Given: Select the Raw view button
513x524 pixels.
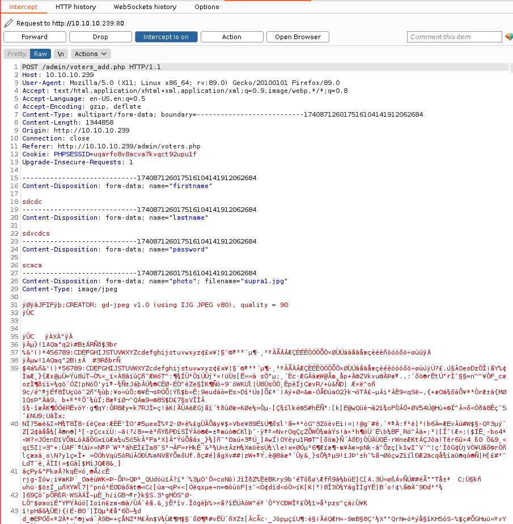Looking at the screenshot, I should (40, 54).
